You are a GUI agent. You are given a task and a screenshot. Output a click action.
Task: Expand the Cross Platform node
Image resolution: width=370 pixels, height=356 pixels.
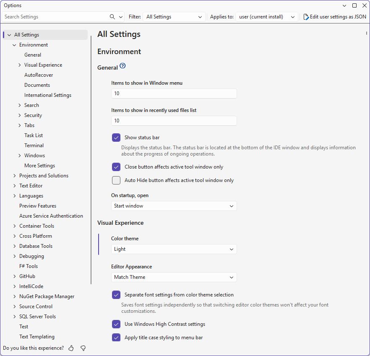(x=14, y=236)
